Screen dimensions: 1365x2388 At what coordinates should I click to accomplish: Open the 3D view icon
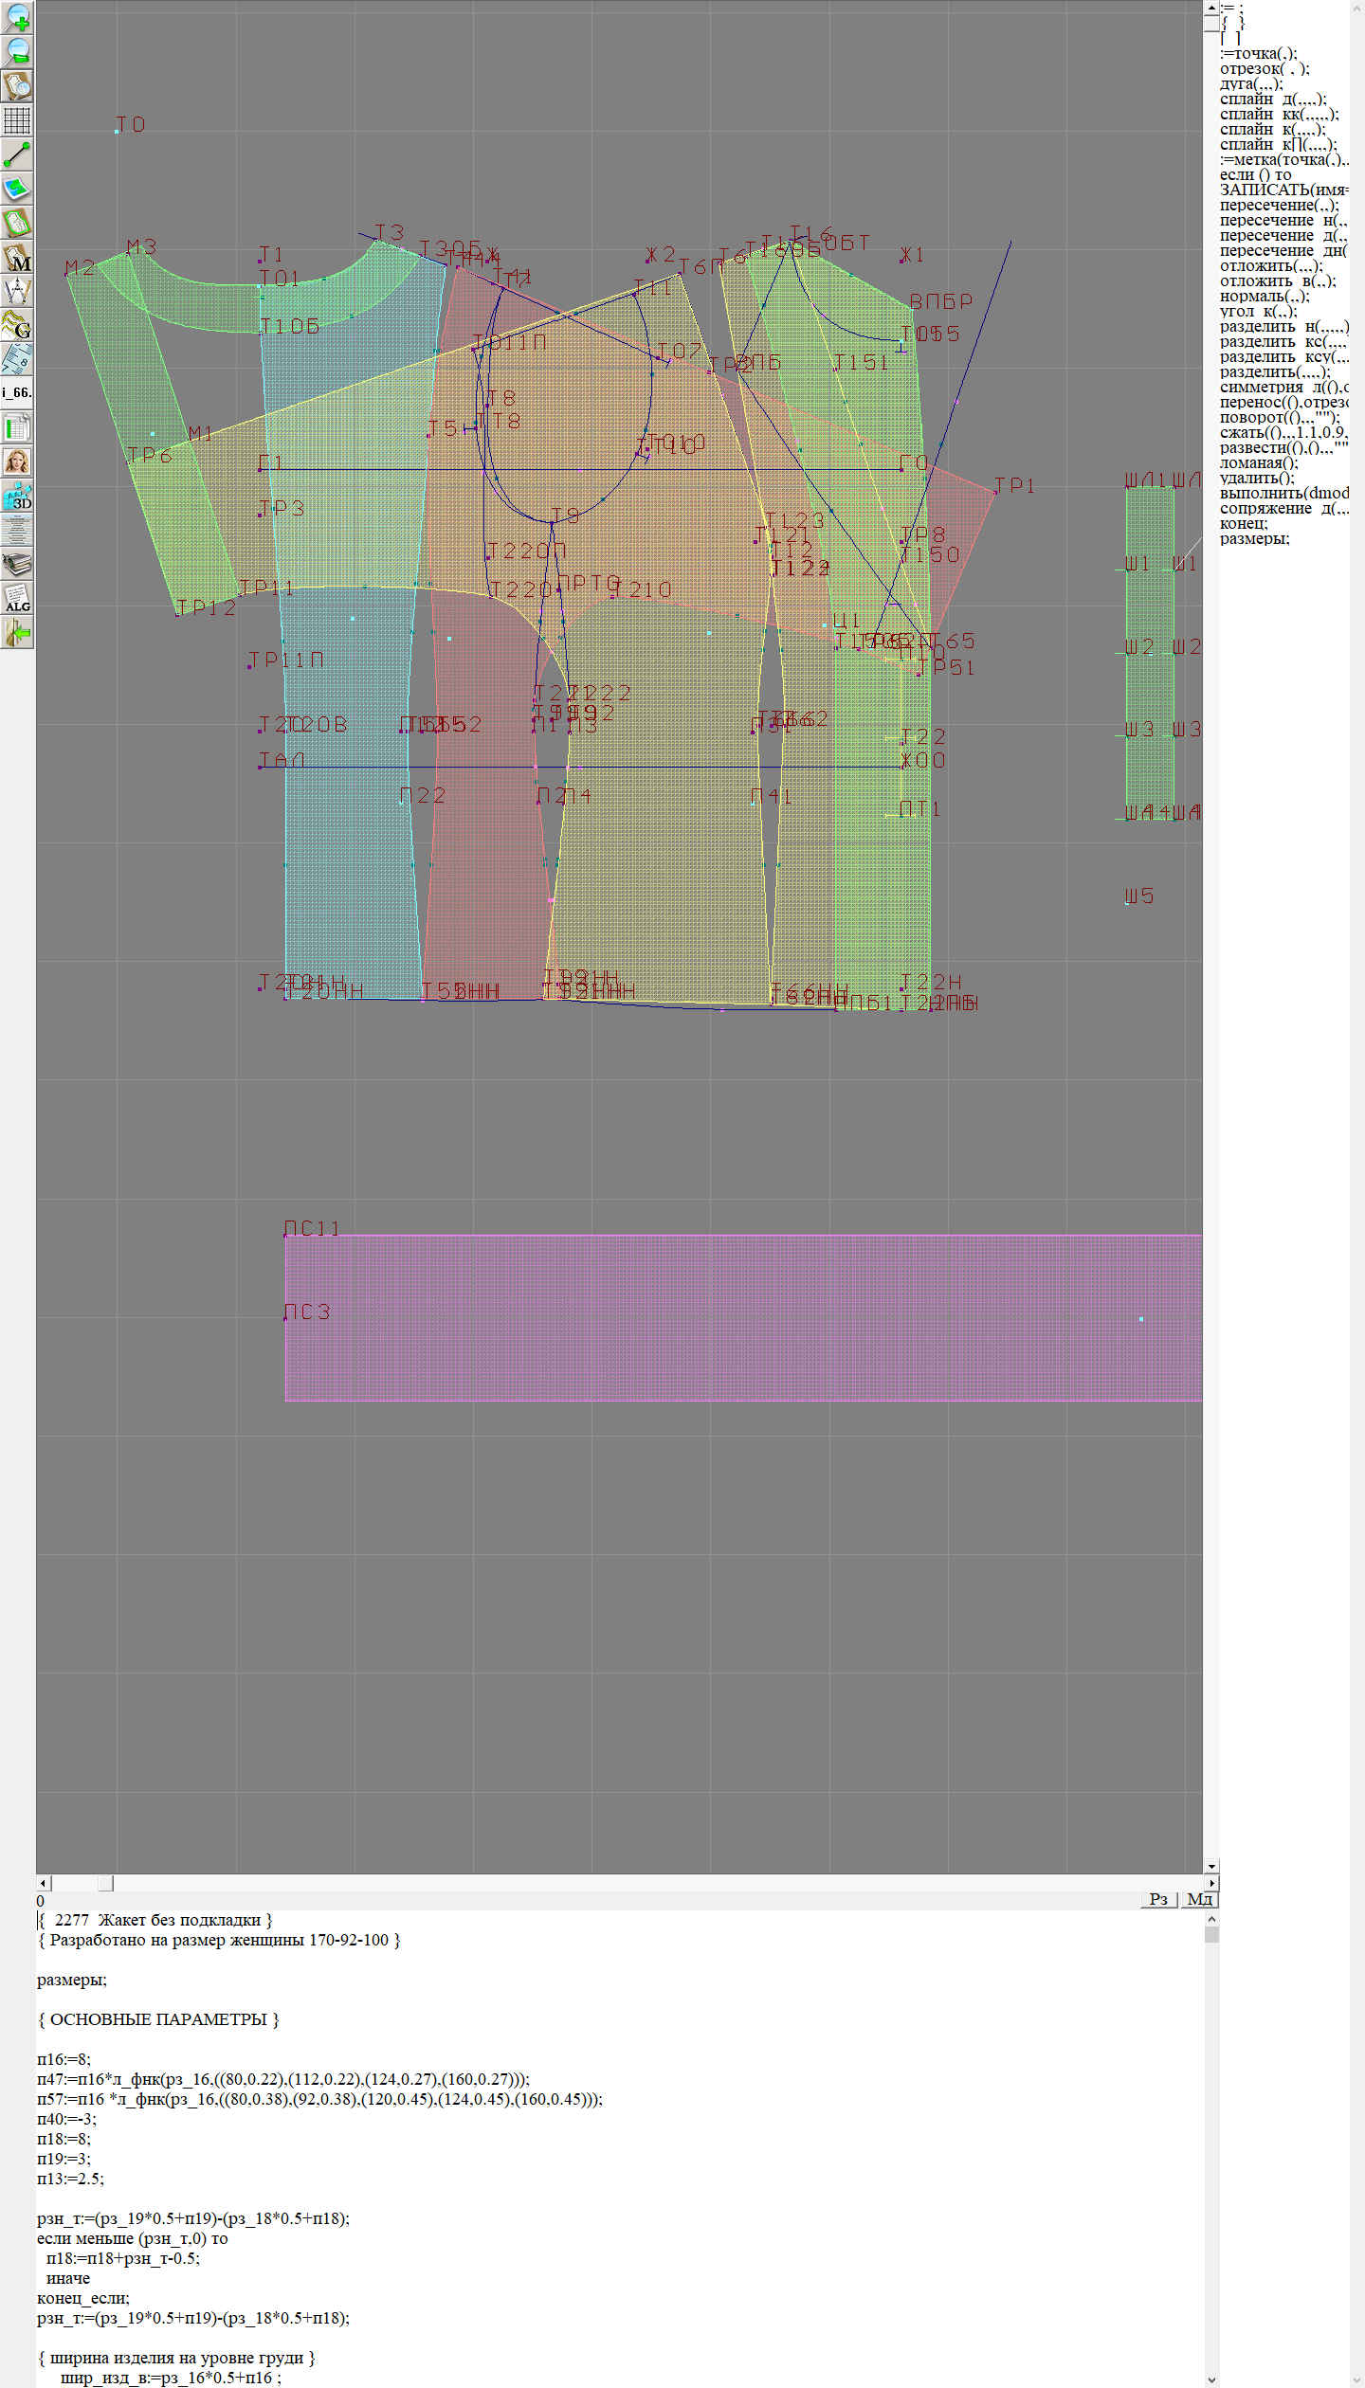(17, 496)
